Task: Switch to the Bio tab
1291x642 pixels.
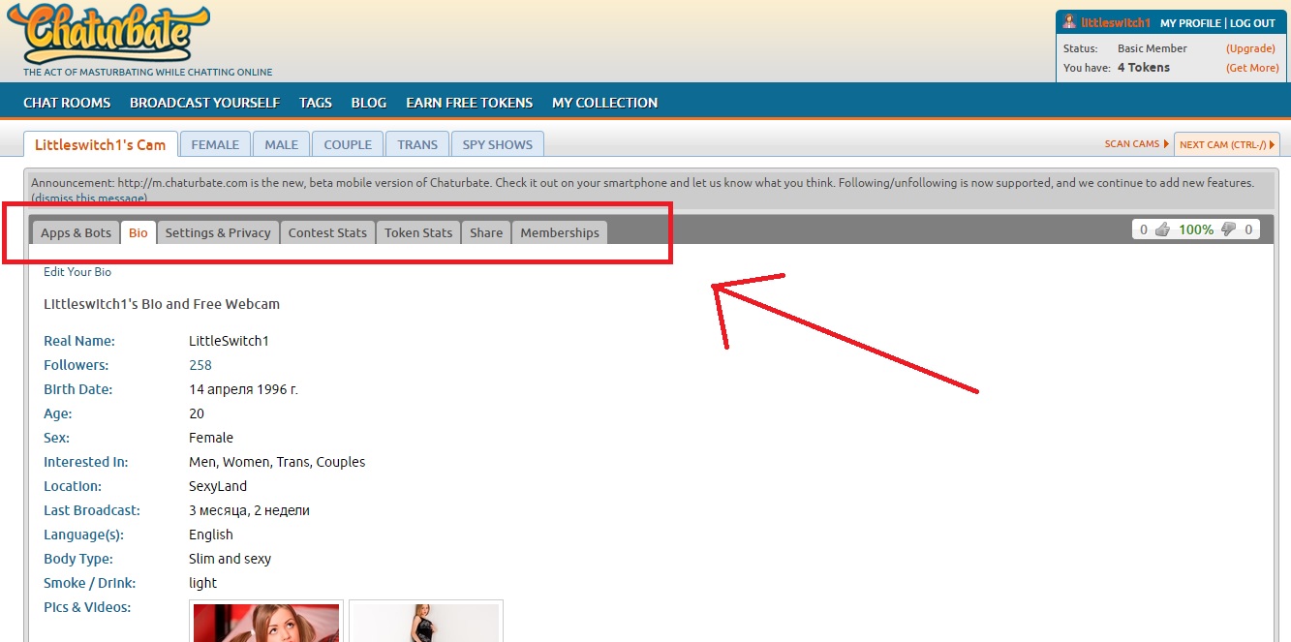Action: 138,232
